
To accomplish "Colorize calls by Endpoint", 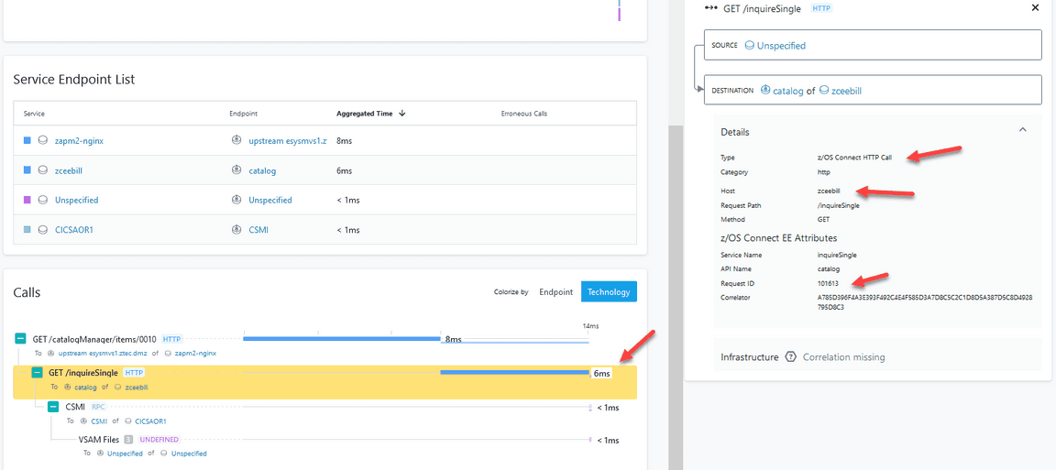I will point(555,291).
